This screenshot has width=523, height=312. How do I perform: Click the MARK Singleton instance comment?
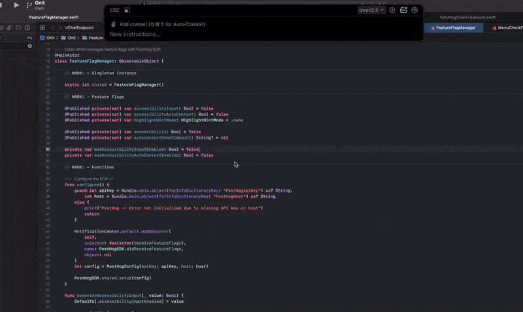coord(101,73)
